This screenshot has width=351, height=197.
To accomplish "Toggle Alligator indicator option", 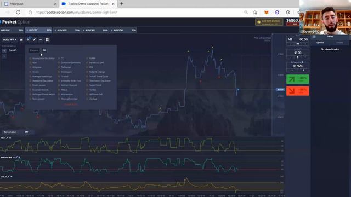I will (x=35, y=67).
